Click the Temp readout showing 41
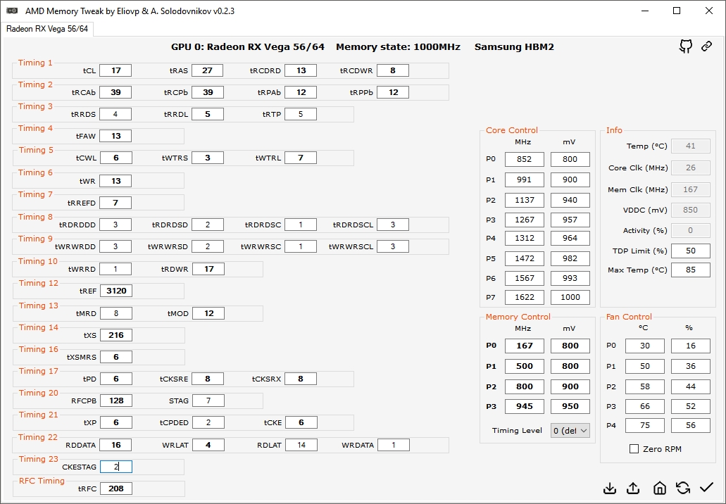Screen dimensions: 726x504 click(x=690, y=146)
